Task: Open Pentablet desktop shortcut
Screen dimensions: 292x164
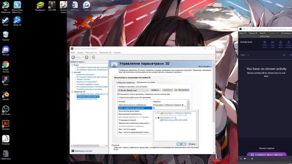Action: tap(5, 140)
